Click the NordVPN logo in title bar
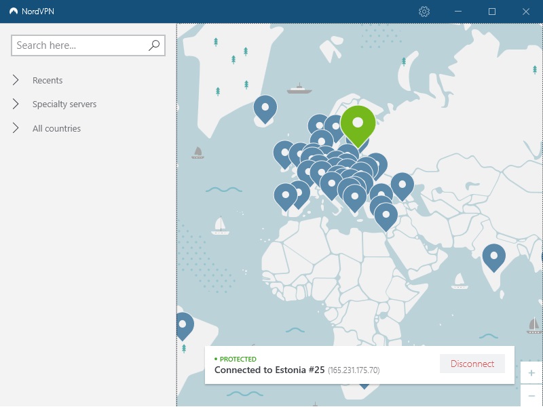Screen dimensions: 543x407 click(14, 11)
